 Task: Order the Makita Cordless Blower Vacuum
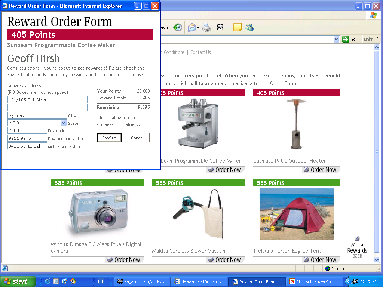[x=225, y=260]
